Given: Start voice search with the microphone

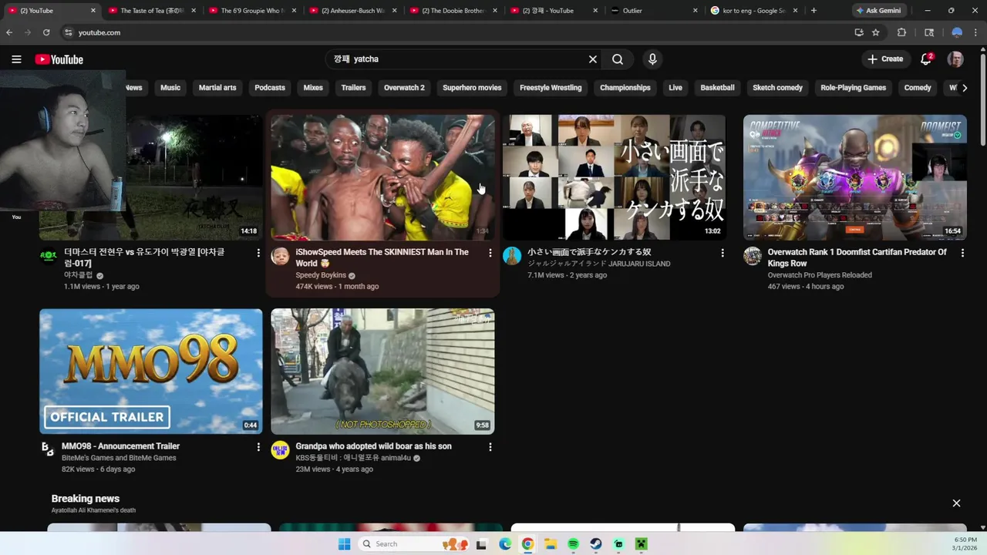Looking at the screenshot, I should click(652, 59).
